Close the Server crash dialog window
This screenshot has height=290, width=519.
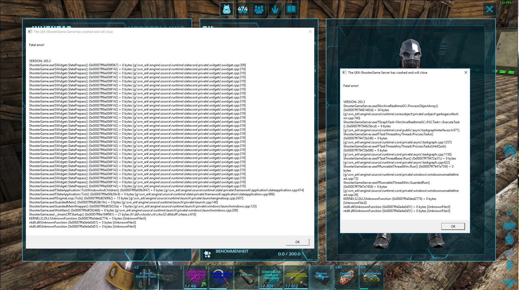466,72
